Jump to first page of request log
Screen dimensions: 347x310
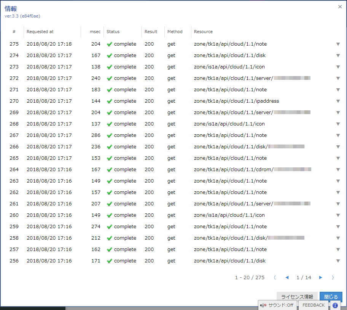(275, 278)
